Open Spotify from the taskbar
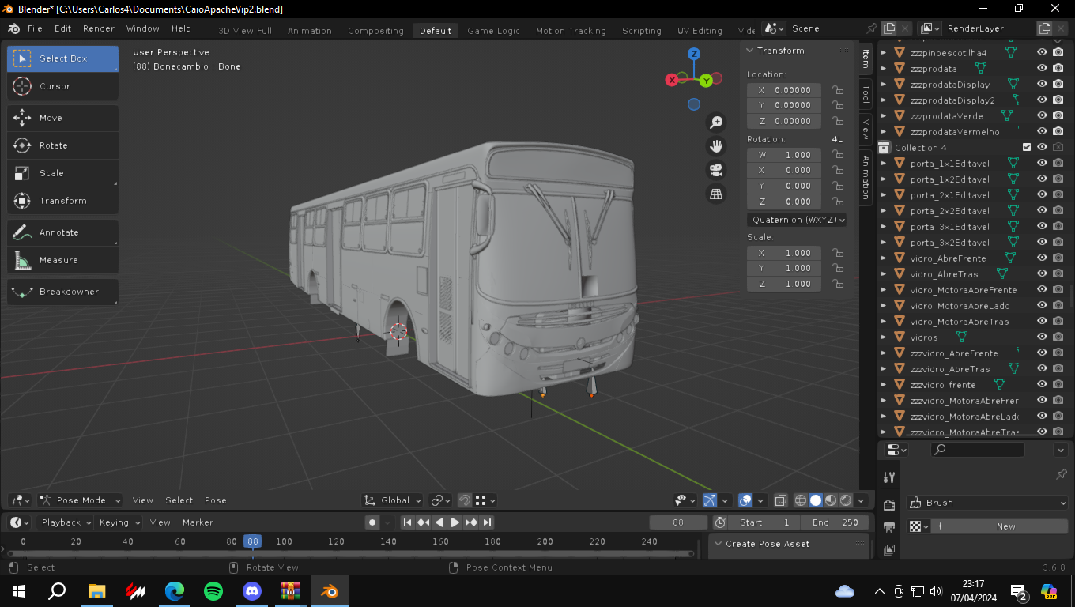Viewport: 1075px width, 607px height. pos(213,590)
